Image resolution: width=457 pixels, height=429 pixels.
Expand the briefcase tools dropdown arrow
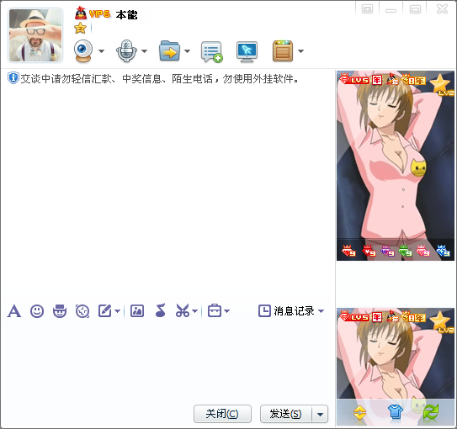[226, 311]
